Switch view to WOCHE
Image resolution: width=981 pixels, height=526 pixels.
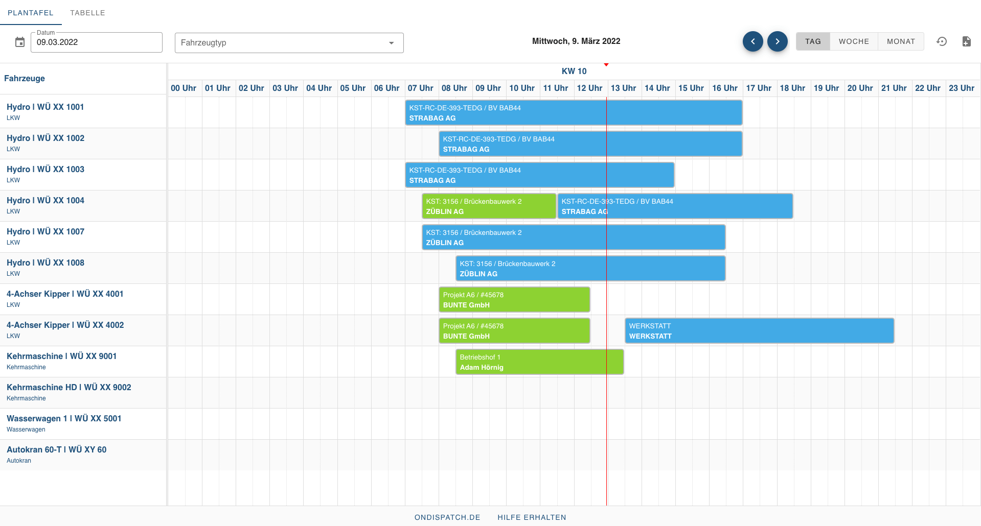853,41
